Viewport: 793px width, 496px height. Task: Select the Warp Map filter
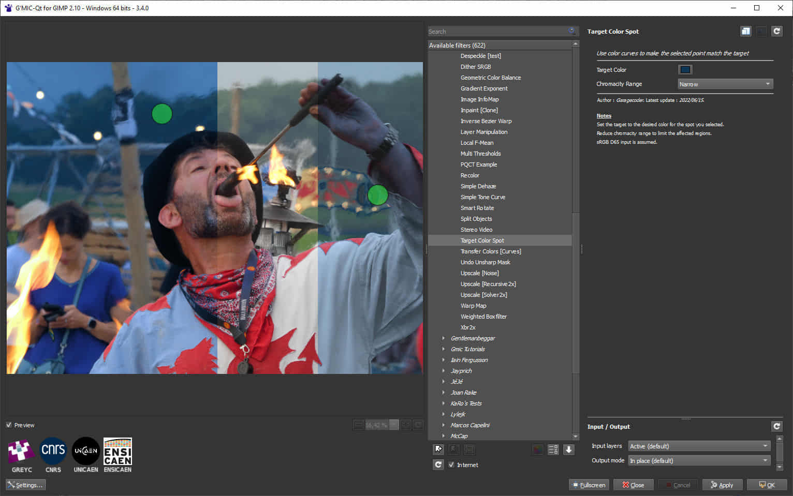(x=473, y=306)
